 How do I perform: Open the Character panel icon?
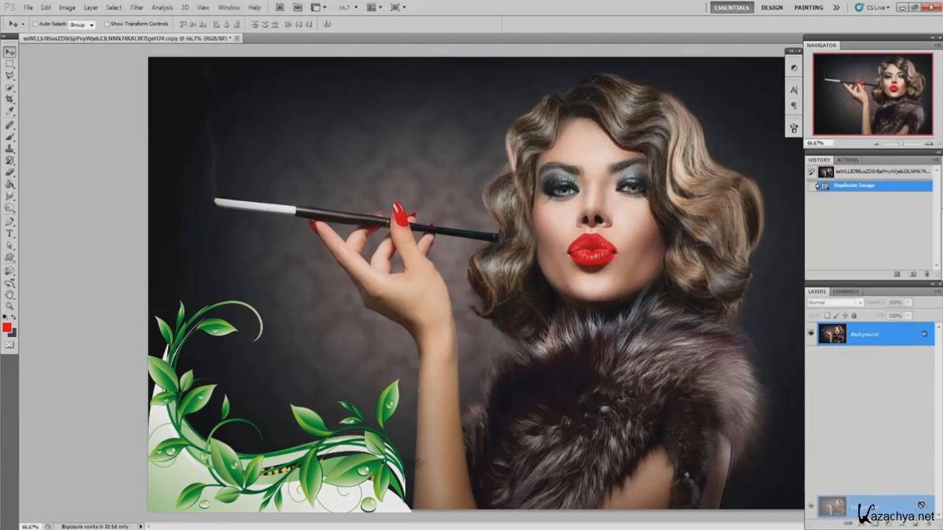pos(793,90)
